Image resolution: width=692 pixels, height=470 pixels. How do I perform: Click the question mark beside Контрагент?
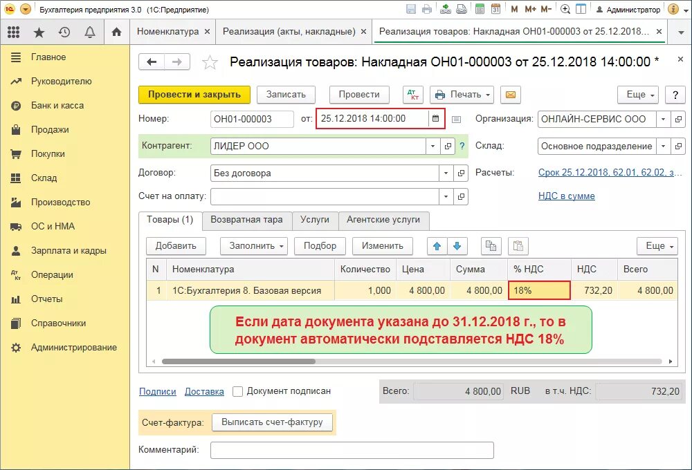tap(462, 146)
